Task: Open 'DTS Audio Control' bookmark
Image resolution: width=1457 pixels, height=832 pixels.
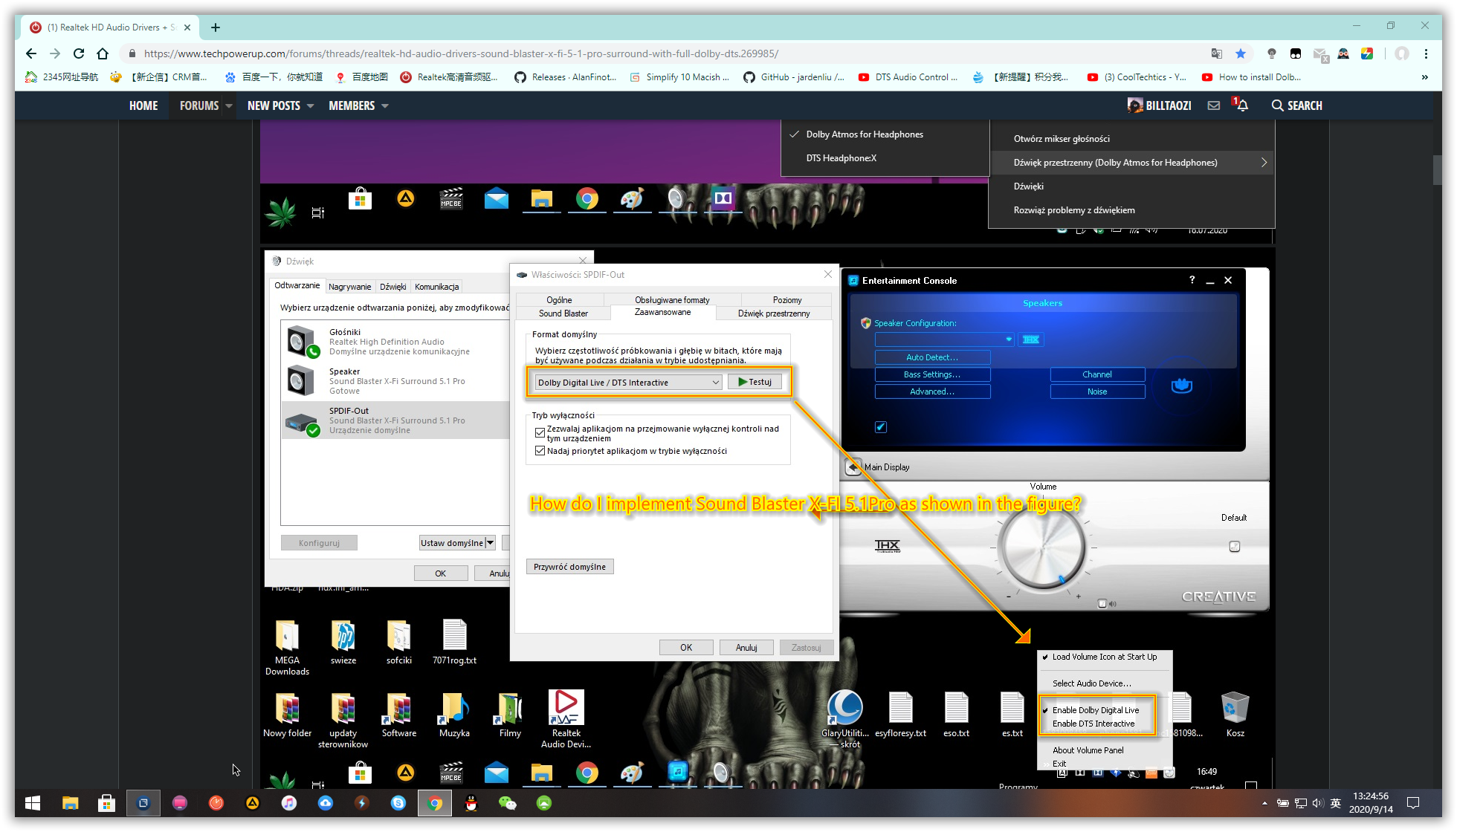Action: 909,77
